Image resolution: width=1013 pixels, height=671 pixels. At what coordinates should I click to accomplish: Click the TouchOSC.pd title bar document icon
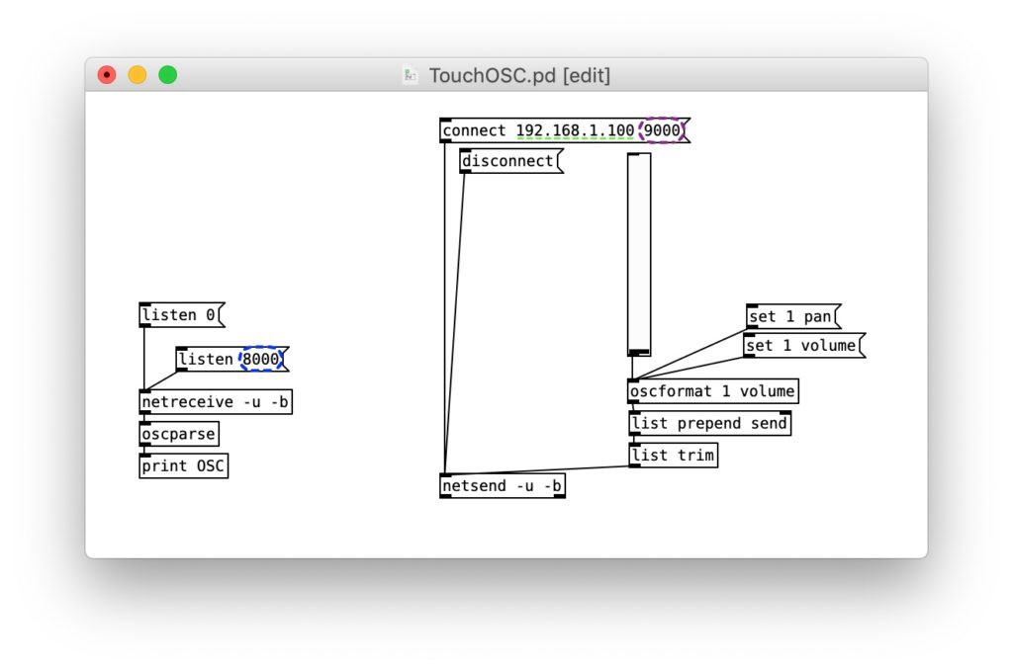[410, 74]
